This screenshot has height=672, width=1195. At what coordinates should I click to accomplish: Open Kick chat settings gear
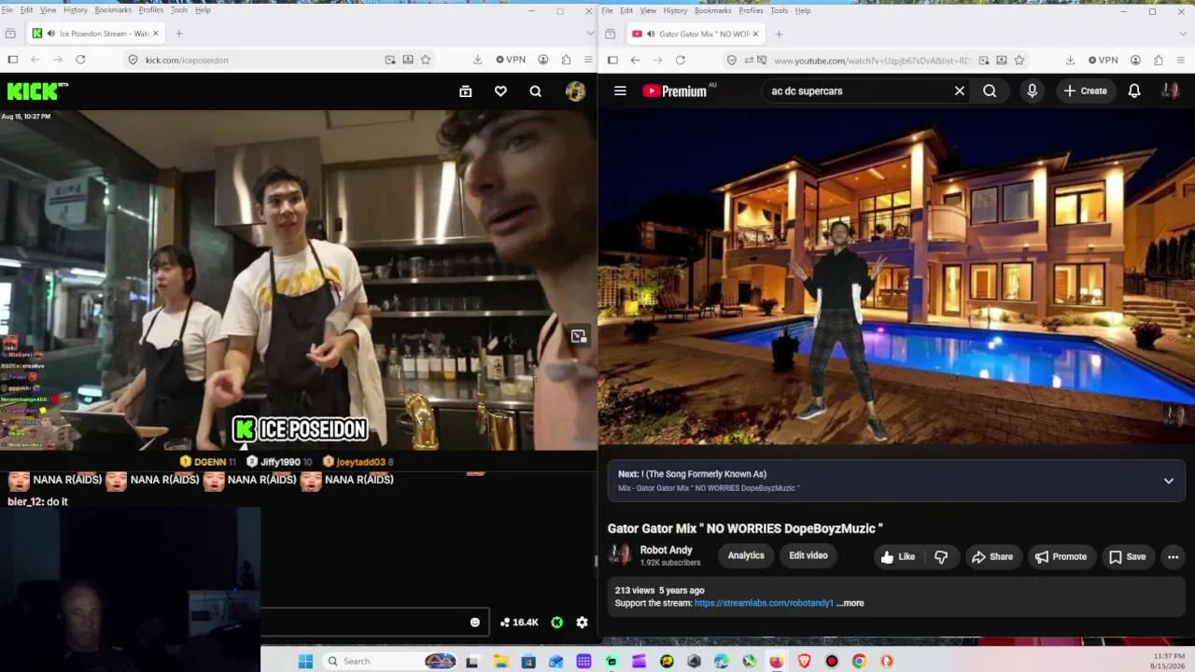[x=582, y=623]
